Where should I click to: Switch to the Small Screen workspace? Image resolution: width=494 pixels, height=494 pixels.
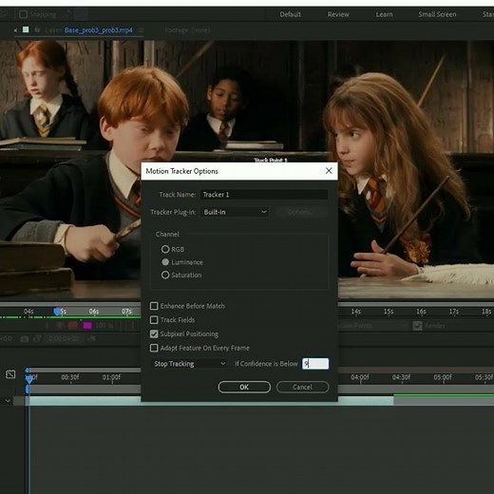(x=437, y=14)
